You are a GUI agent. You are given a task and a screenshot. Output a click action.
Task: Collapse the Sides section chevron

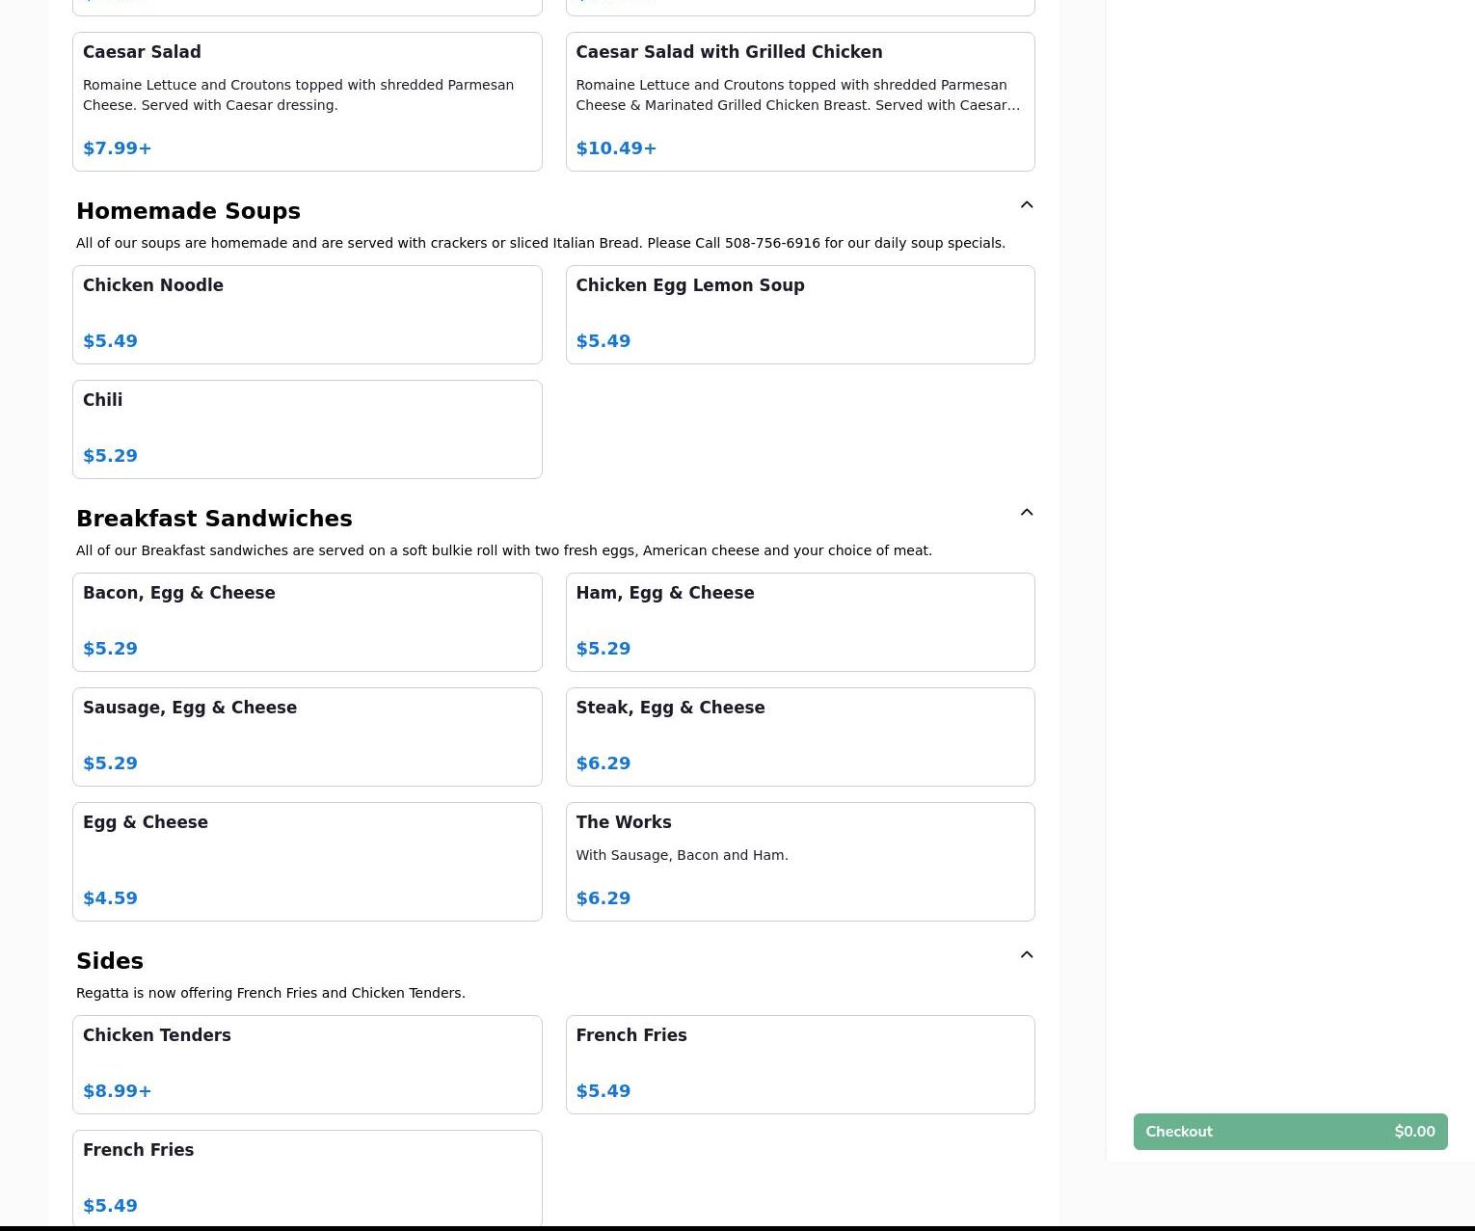pos(1026,954)
